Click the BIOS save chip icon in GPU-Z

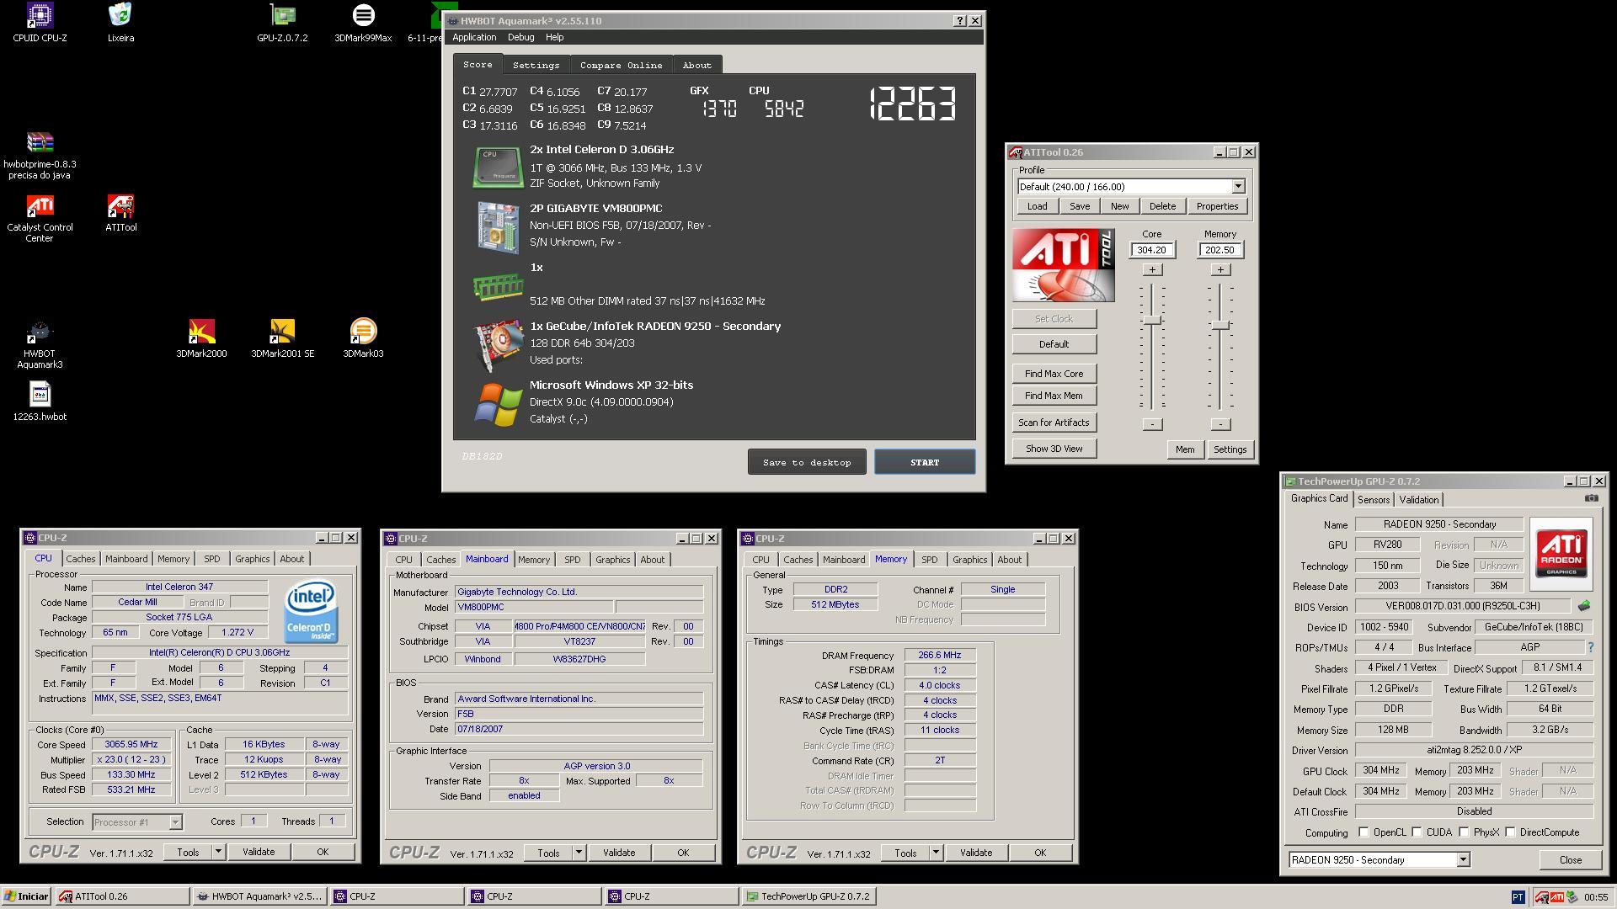1583,605
